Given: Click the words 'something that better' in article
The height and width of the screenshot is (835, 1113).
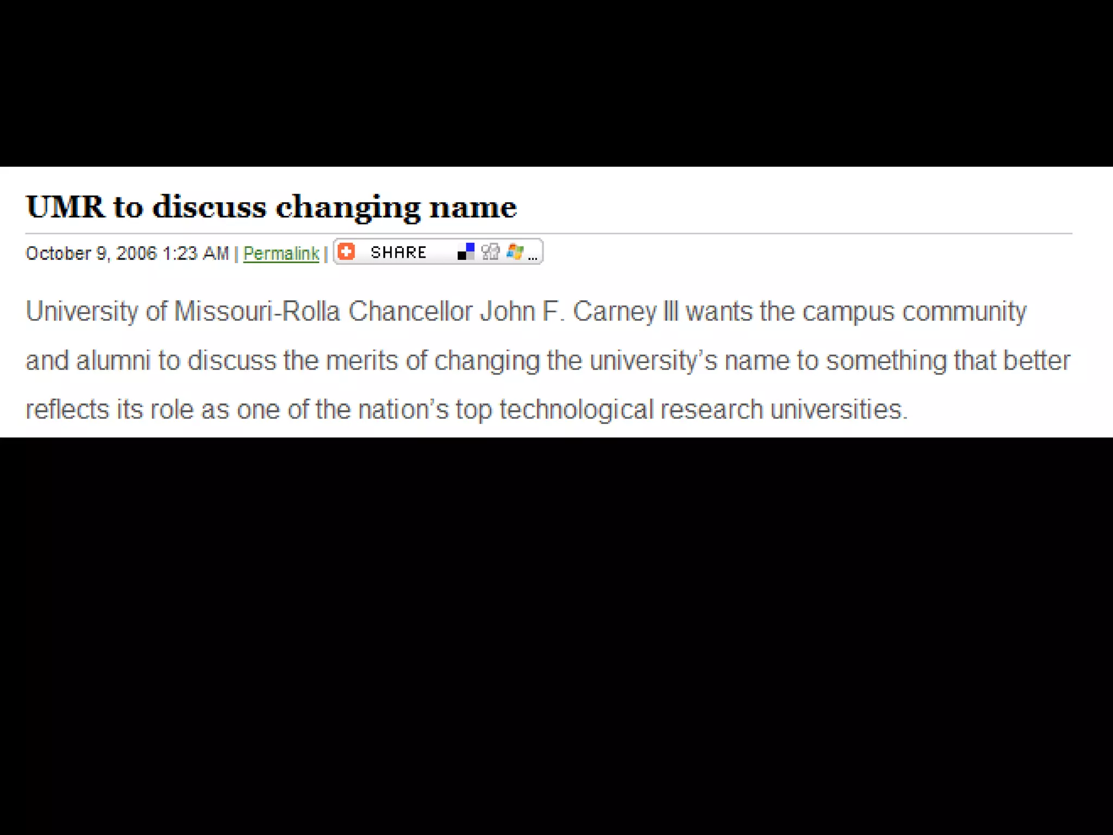Looking at the screenshot, I should coord(948,360).
